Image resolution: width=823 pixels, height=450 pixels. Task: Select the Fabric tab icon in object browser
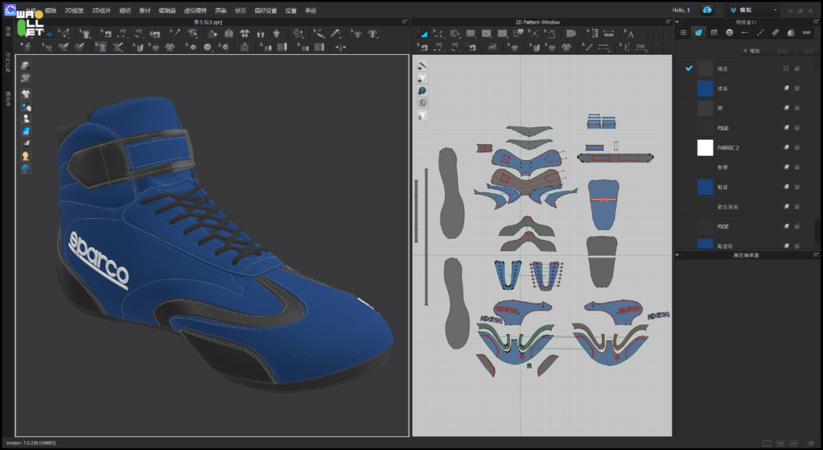(x=698, y=33)
